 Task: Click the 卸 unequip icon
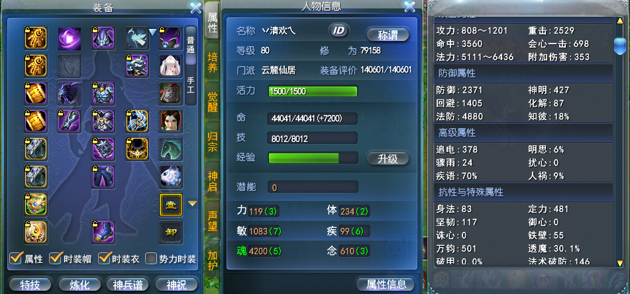pyautogui.click(x=171, y=231)
